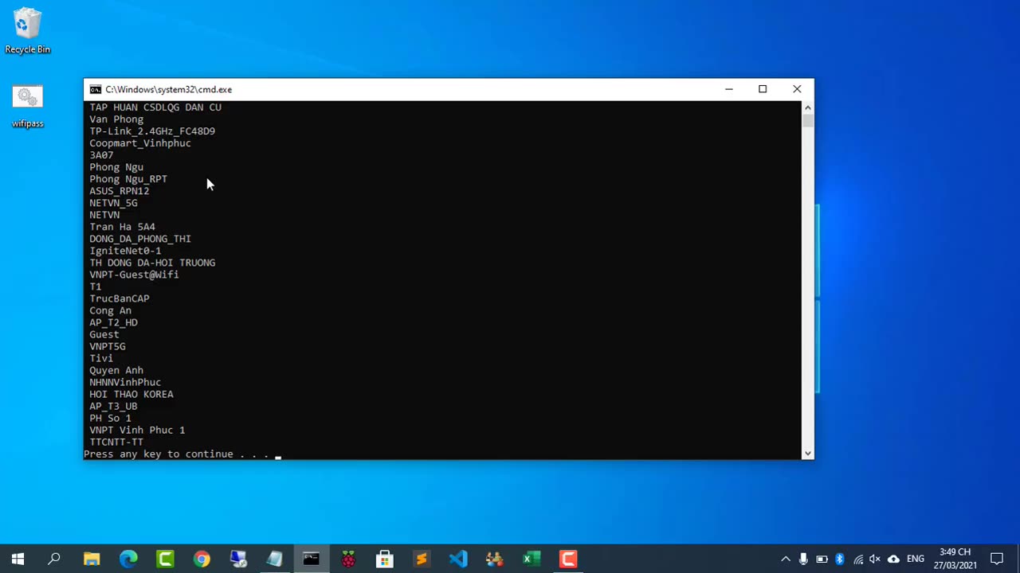Click the DONG_DA_PHONG_THI line
This screenshot has width=1020, height=573.
click(140, 239)
